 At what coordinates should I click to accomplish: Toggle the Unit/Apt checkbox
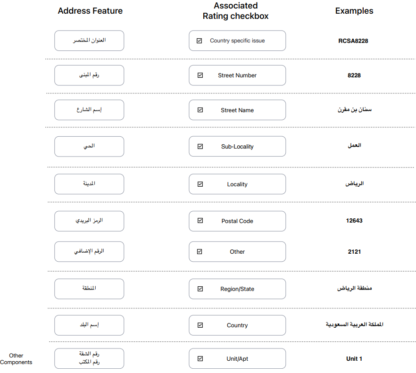(x=200, y=359)
